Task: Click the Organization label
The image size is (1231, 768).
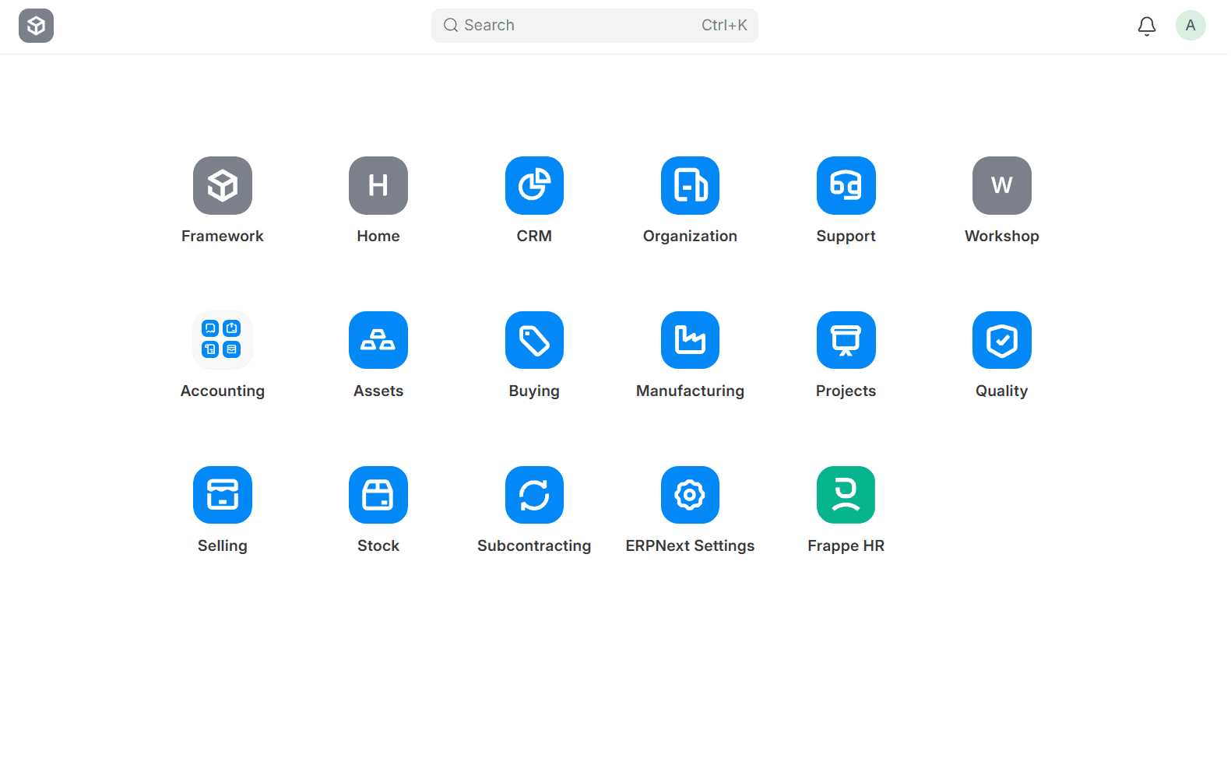Action: tap(690, 237)
